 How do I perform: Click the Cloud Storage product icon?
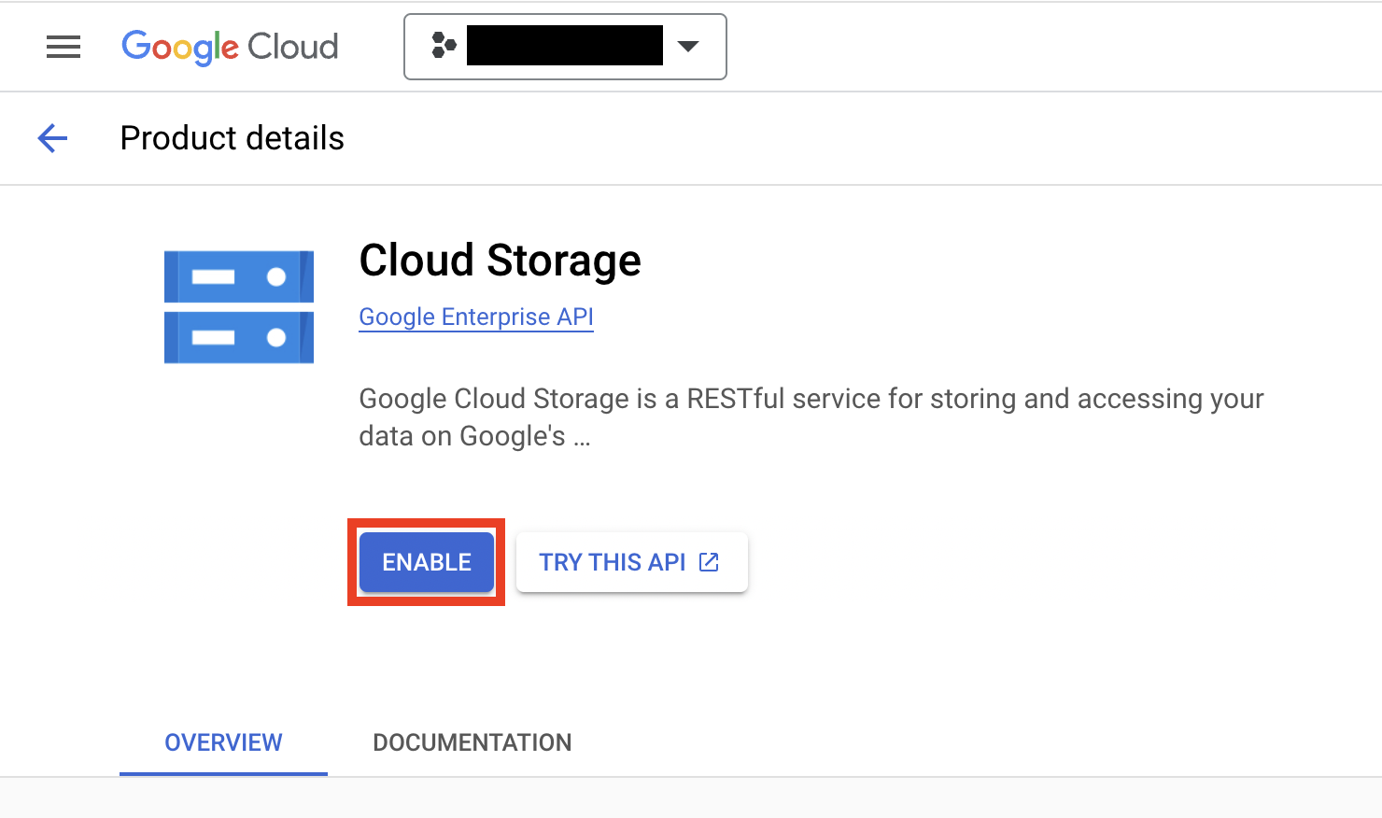pyautogui.click(x=239, y=306)
